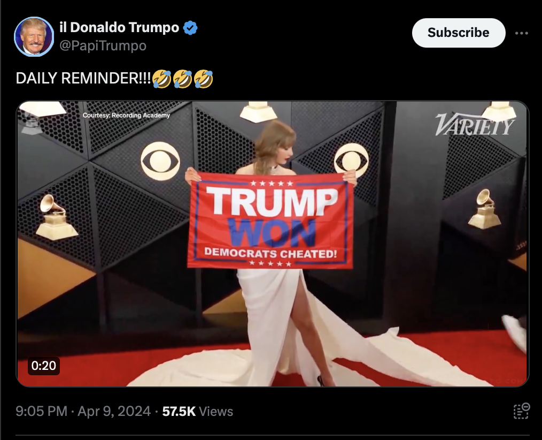Subscribe to il Donaldo Trumpo
This screenshot has width=542, height=440.
pyautogui.click(x=459, y=33)
